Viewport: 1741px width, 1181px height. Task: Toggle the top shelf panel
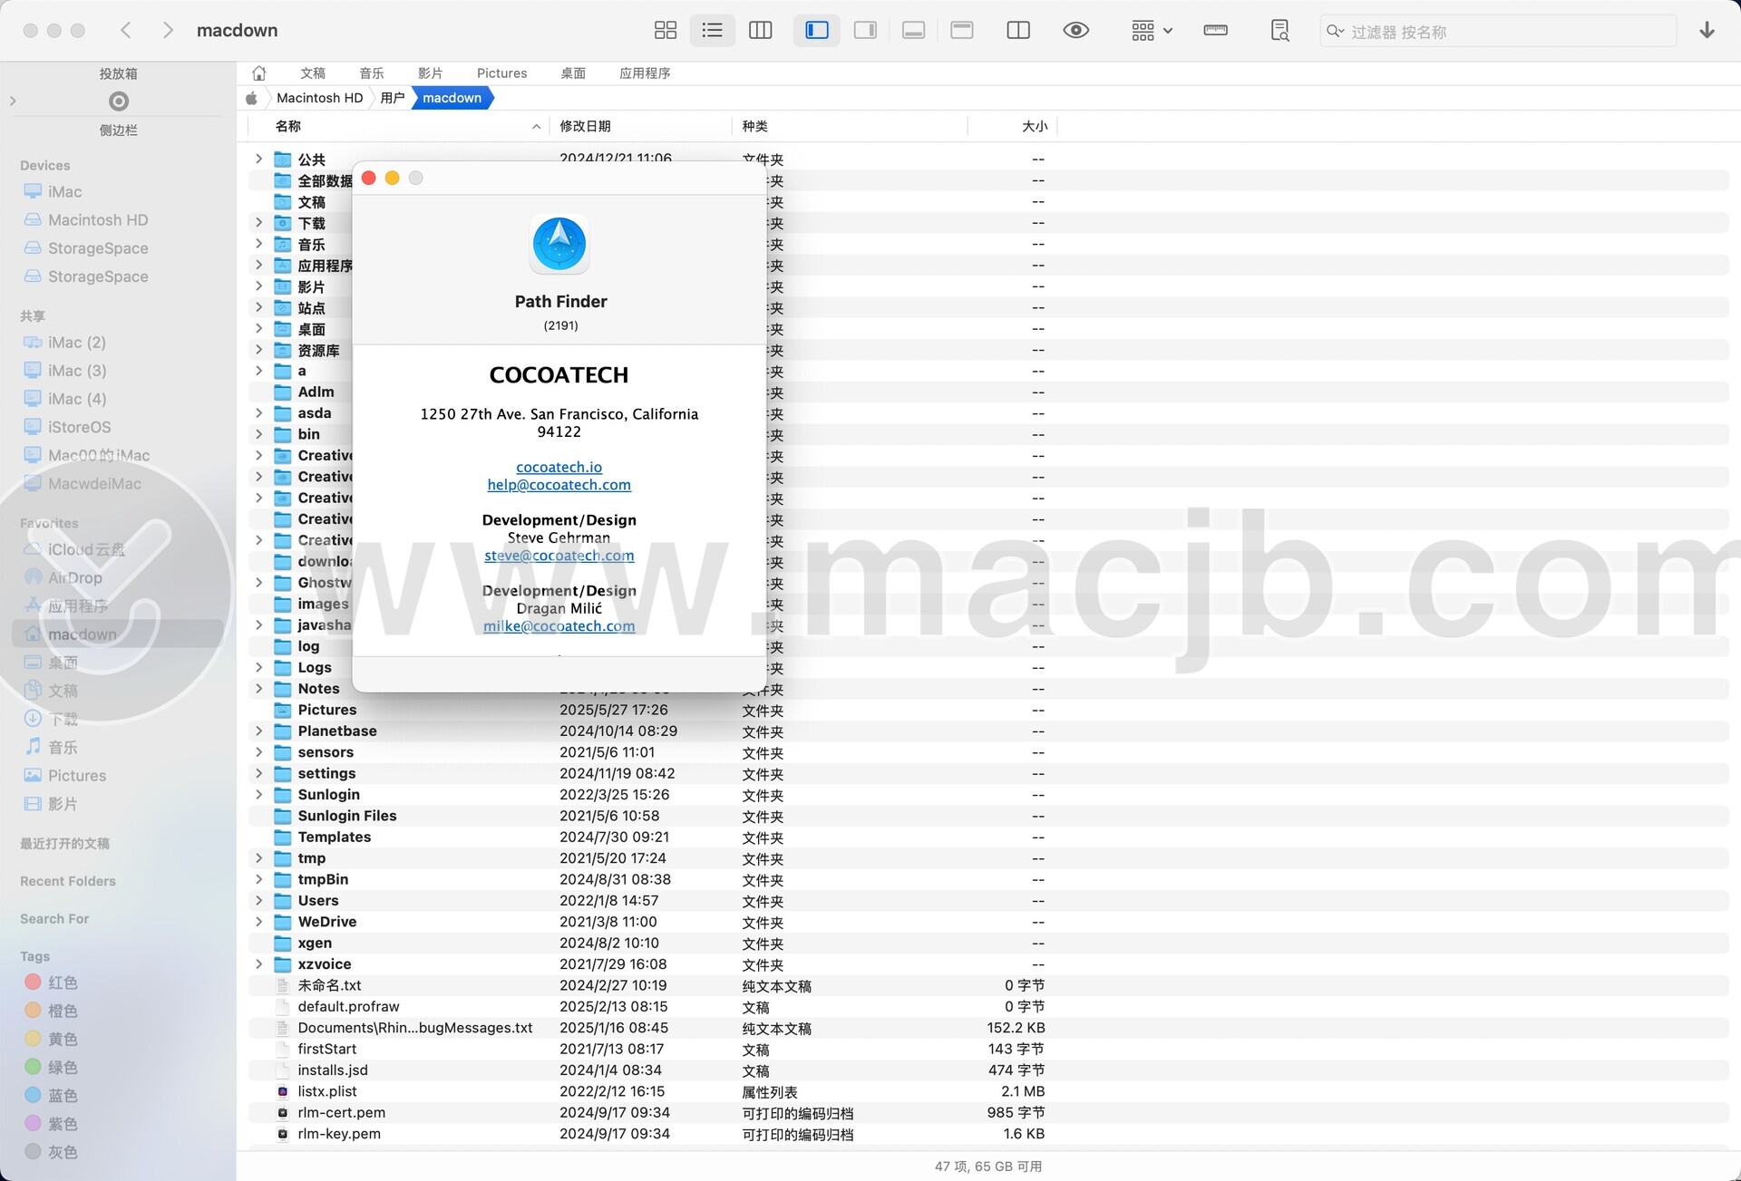pos(962,30)
